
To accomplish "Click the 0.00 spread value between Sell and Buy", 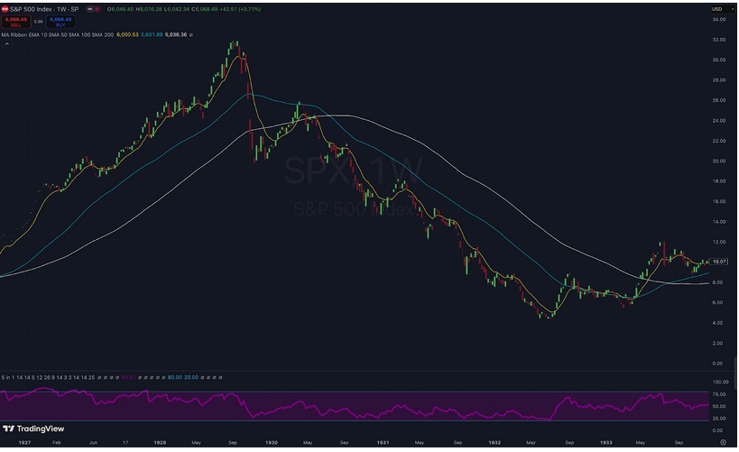I will pos(38,21).
